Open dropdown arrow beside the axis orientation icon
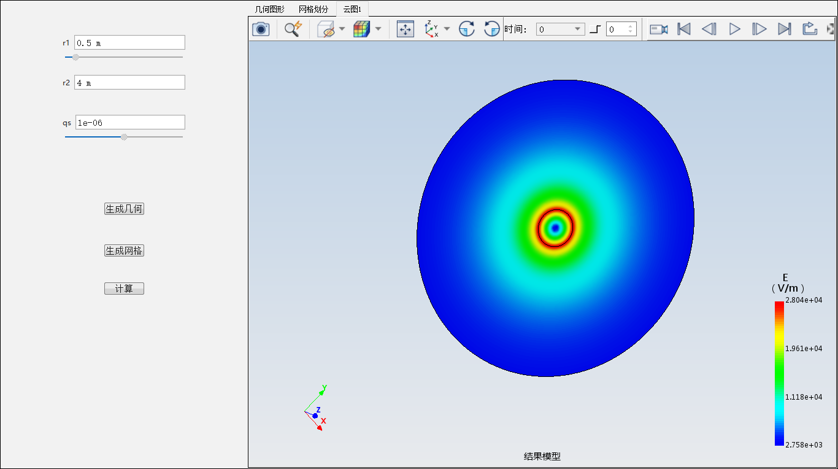 point(447,29)
